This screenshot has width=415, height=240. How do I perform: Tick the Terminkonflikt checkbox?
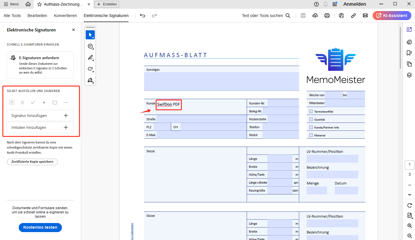click(311, 111)
